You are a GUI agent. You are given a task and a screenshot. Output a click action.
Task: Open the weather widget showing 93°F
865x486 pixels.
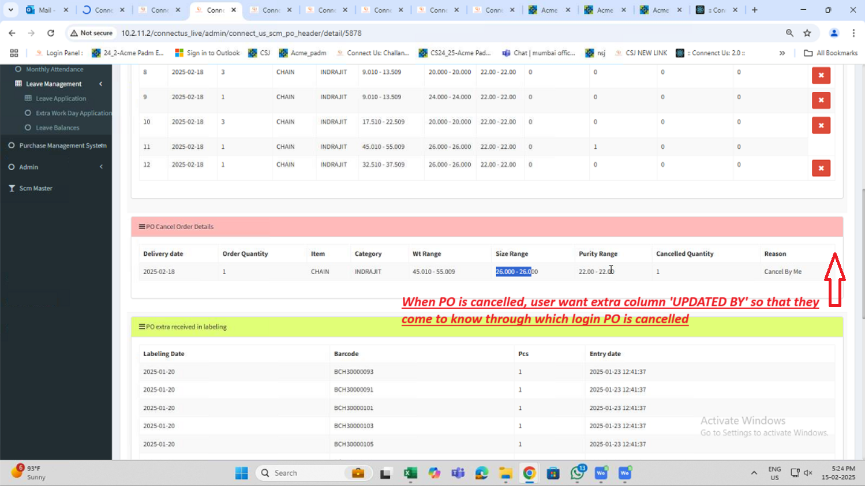(29, 472)
